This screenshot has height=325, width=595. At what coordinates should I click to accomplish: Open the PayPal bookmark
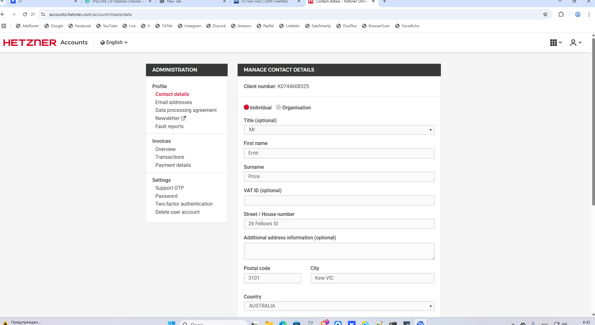265,26
